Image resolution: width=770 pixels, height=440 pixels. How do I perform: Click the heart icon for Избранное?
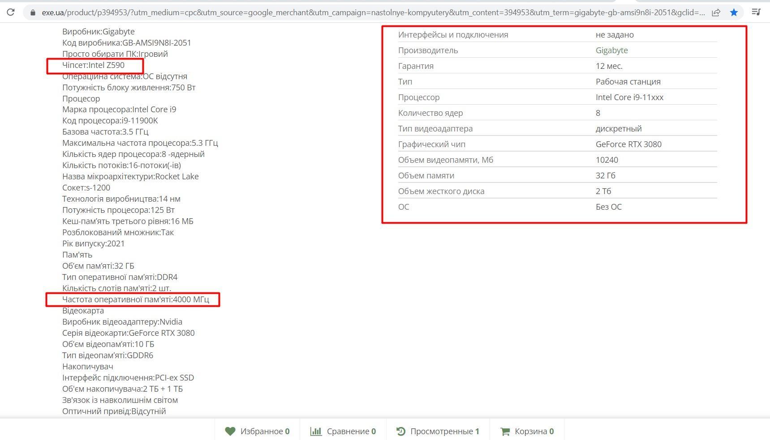pyautogui.click(x=230, y=431)
